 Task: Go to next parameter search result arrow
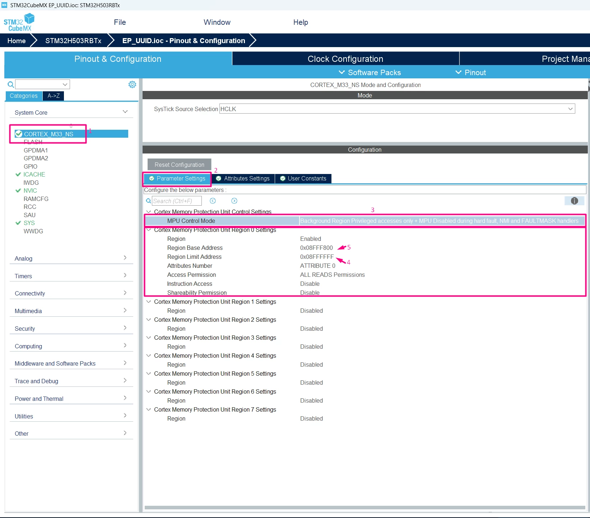tap(234, 201)
